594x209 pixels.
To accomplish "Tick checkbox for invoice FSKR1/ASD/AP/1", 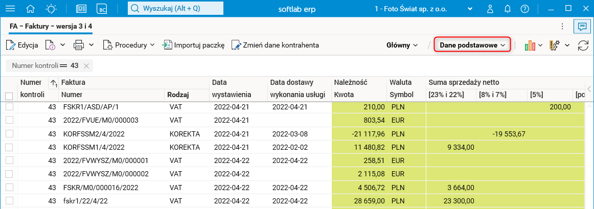I will coord(9,107).
